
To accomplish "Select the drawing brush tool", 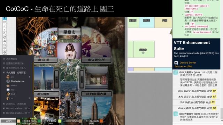I will tap(5, 26).
